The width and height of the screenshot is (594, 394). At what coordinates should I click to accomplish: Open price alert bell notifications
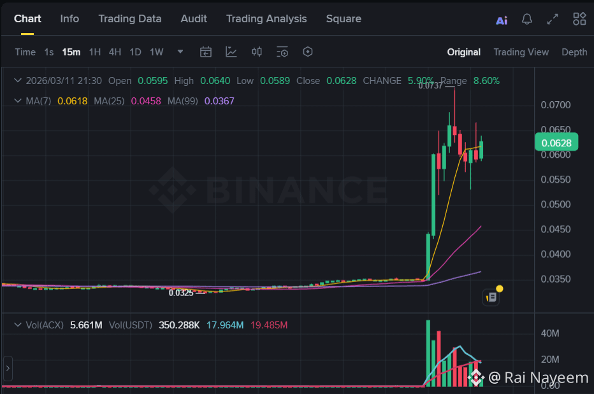pos(527,19)
